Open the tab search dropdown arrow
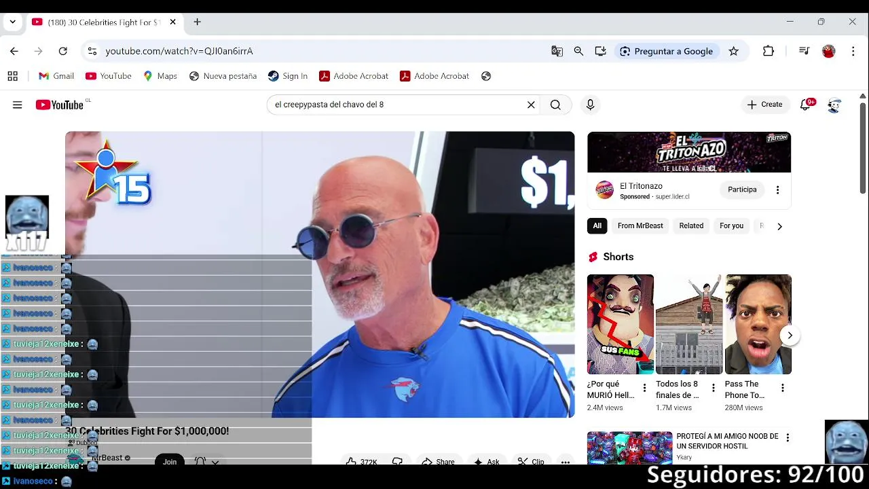This screenshot has width=869, height=489. click(12, 22)
